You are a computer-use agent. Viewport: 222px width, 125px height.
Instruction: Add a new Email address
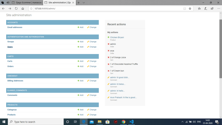[x=80, y=27]
